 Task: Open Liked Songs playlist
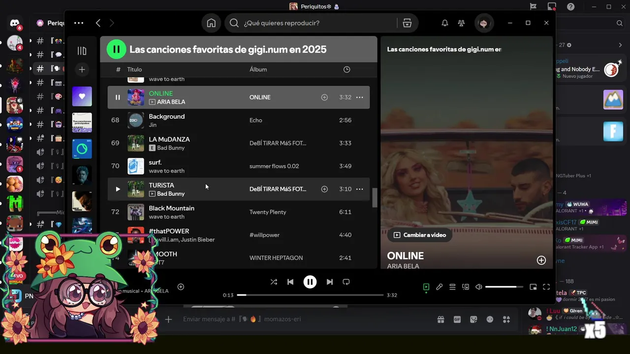click(82, 96)
